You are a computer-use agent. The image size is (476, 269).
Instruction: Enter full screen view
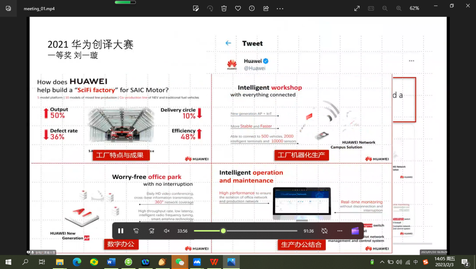(x=357, y=8)
